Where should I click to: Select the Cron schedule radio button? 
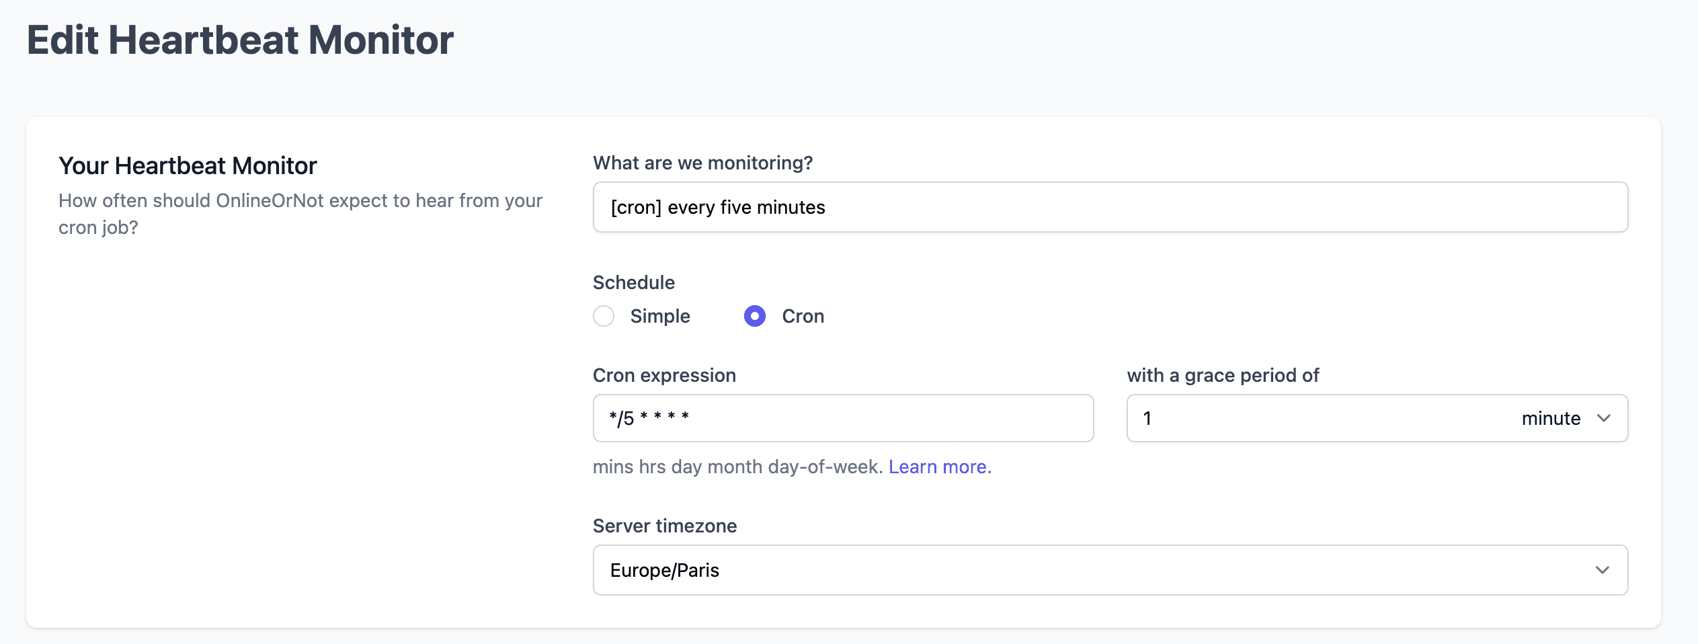[754, 315]
